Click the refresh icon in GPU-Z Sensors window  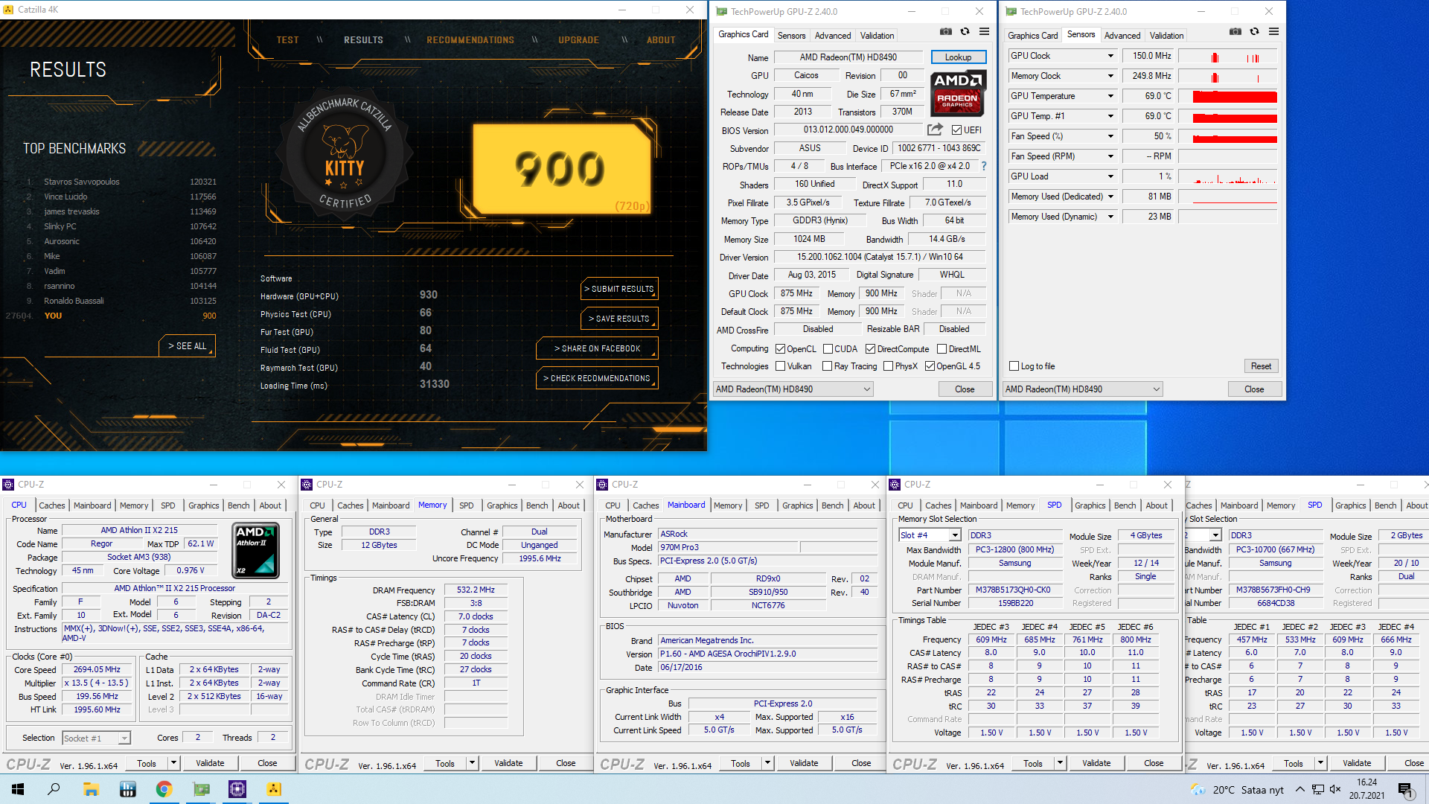(x=1254, y=32)
